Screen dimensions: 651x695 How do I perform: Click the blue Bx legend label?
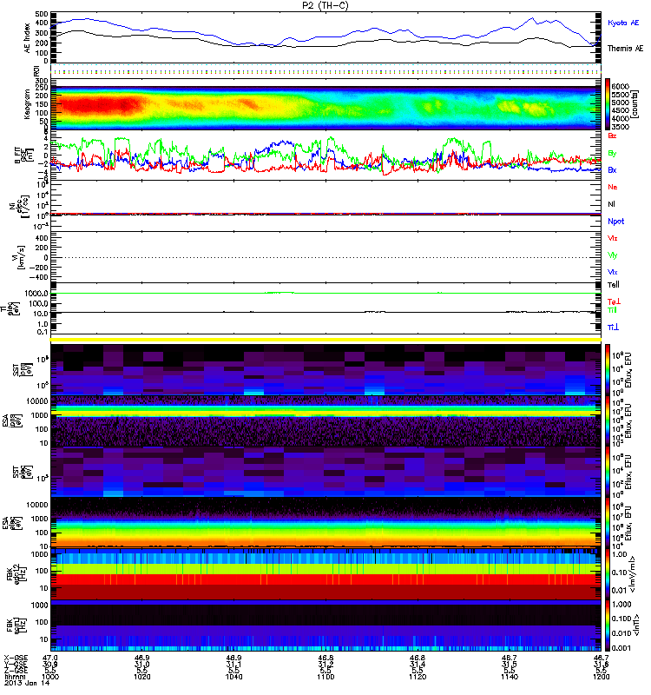(x=612, y=169)
